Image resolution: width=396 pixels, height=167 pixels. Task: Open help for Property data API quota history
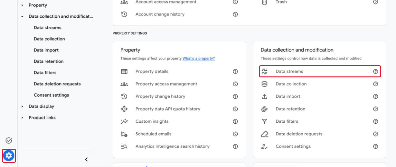(x=235, y=109)
